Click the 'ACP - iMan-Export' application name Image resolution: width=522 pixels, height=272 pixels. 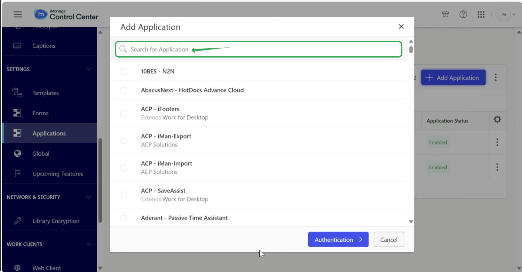pyautogui.click(x=166, y=136)
